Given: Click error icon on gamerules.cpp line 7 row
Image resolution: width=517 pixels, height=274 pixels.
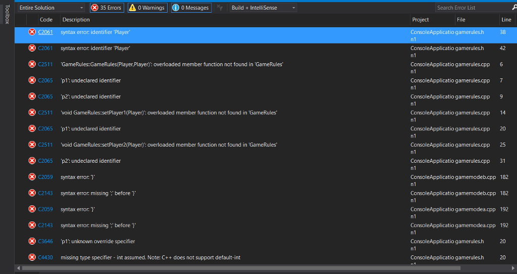Looking at the screenshot, I should pyautogui.click(x=32, y=80).
